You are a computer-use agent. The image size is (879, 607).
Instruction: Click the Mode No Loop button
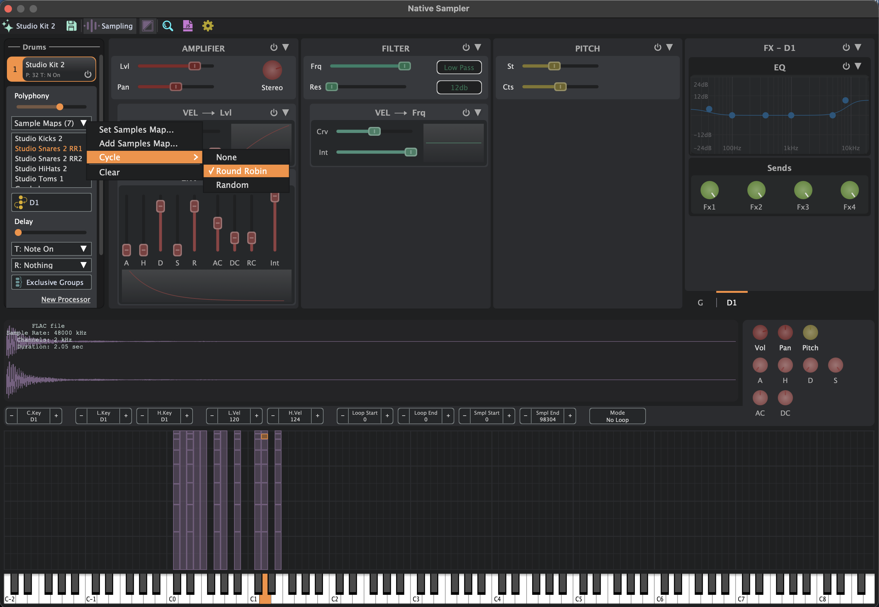(x=617, y=416)
